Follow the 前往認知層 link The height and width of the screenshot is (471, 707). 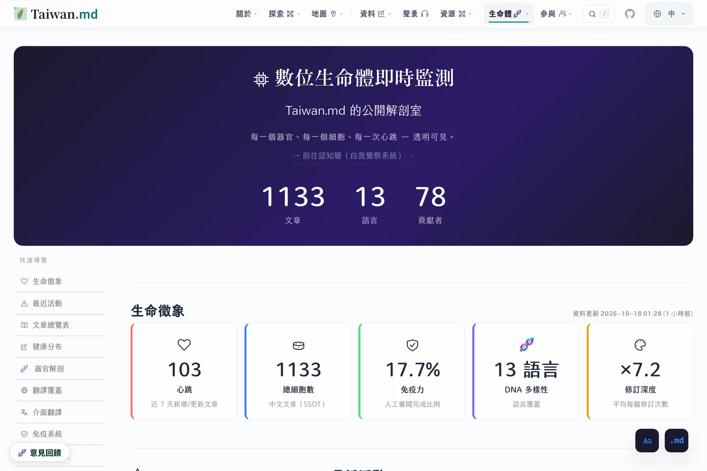pyautogui.click(x=353, y=156)
